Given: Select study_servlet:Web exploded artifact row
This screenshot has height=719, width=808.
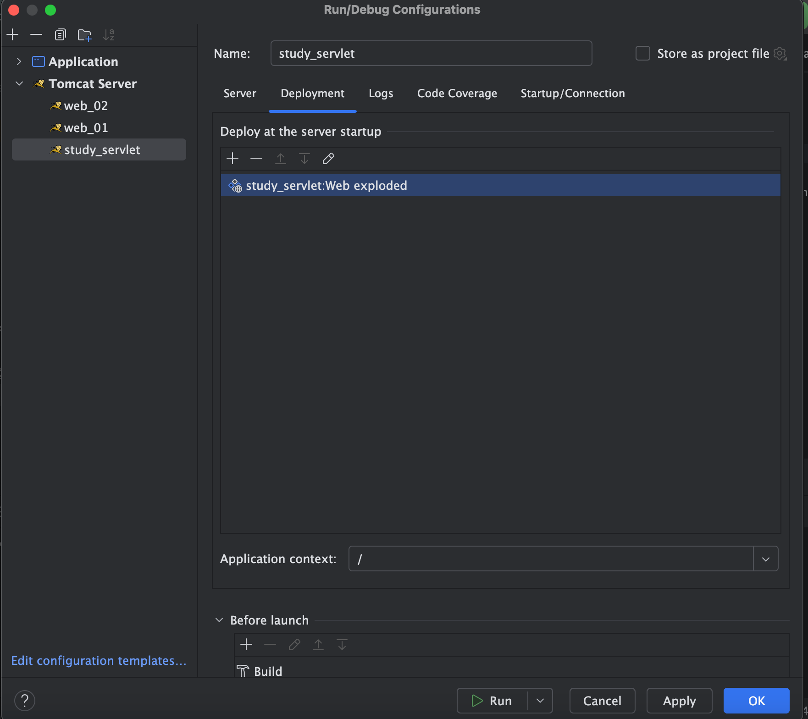Looking at the screenshot, I should point(500,185).
